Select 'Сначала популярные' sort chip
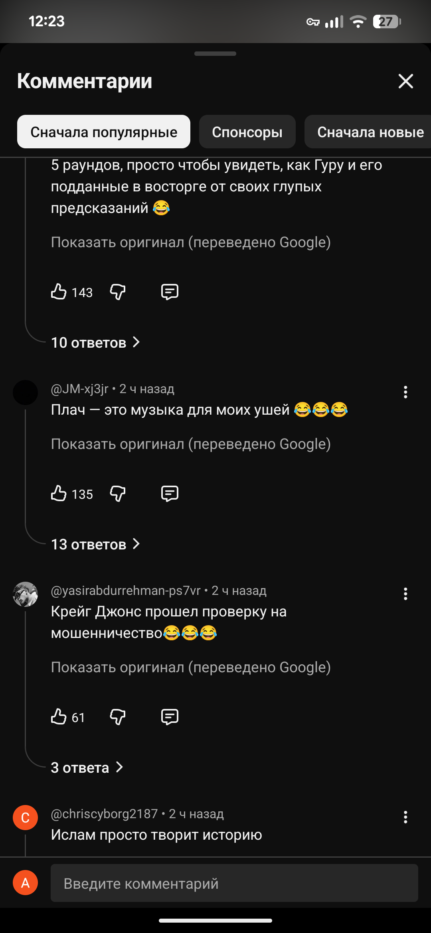The image size is (431, 933). (104, 132)
